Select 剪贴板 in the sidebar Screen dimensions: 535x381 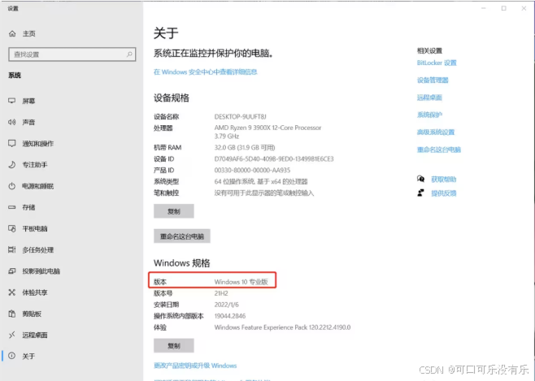(32, 314)
